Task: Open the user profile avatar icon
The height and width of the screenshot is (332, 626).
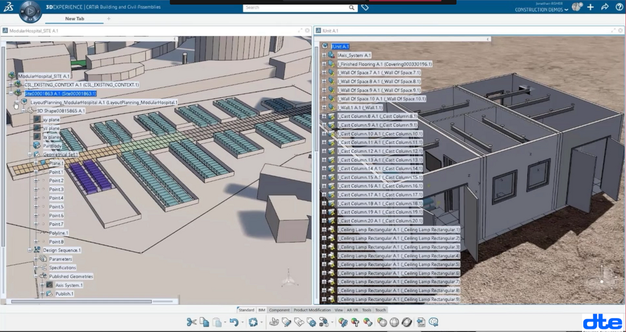Action: (576, 6)
